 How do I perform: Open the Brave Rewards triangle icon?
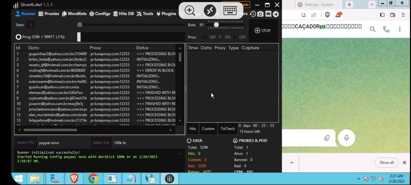(x=338, y=15)
